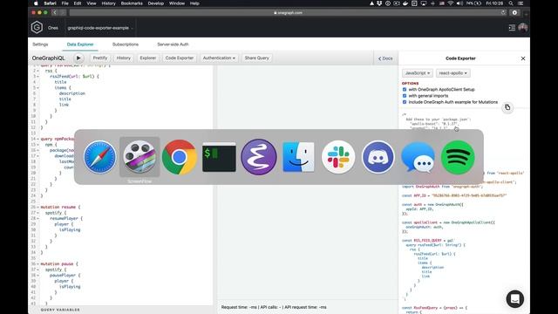This screenshot has height=314, width=558.
Task: Open the Develop menu
Action: pos(155,3)
